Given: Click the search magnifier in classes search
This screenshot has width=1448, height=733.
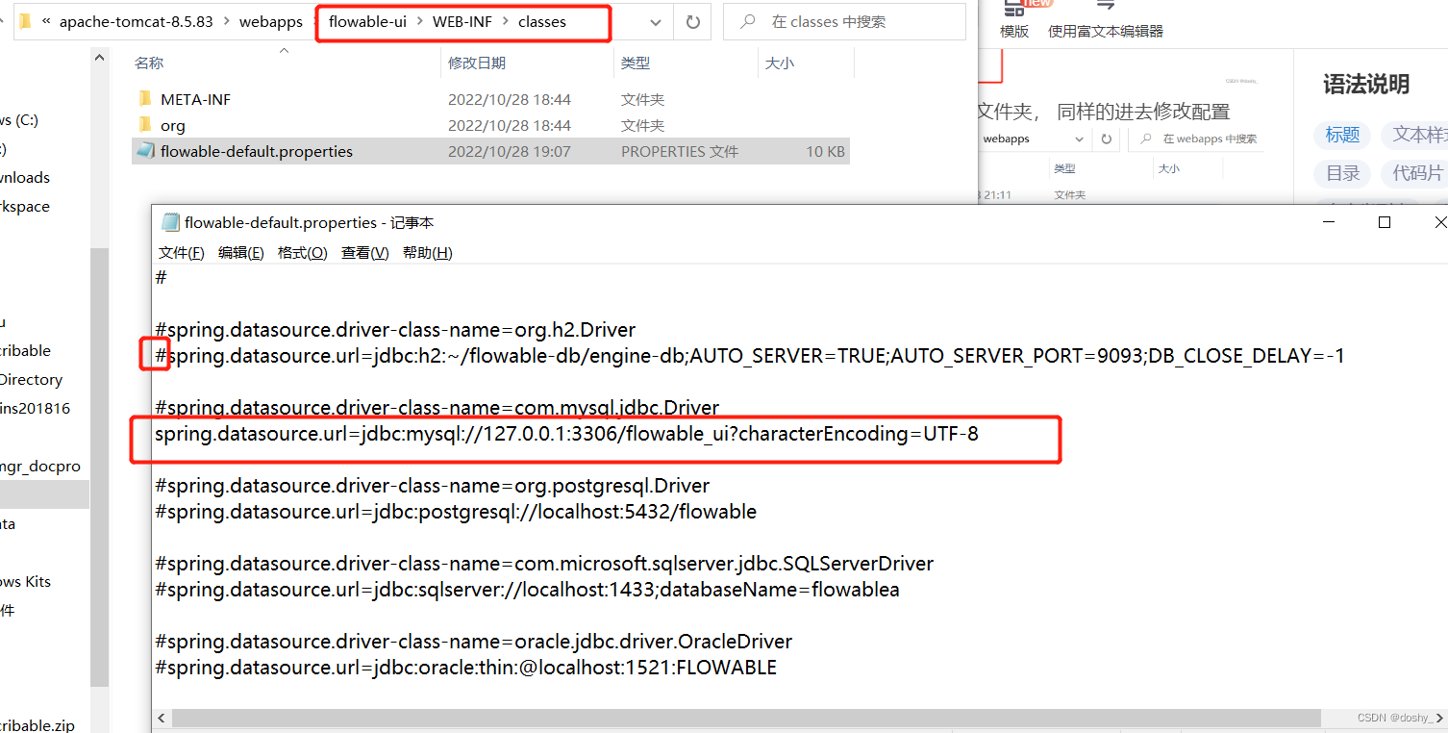Looking at the screenshot, I should point(747,21).
